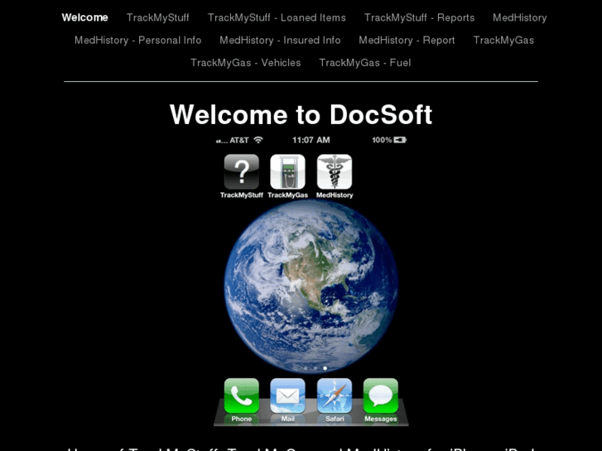The height and width of the screenshot is (451, 602).
Task: Click the Safari compass dock icon
Action: [x=335, y=396]
